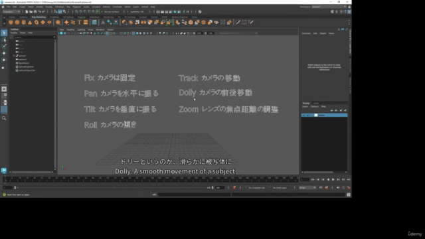Create a polygon torus from shelf

click(37, 22)
